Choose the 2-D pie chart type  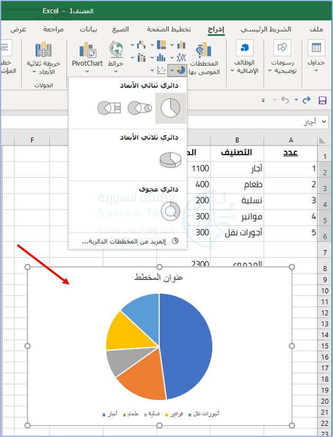(170, 108)
